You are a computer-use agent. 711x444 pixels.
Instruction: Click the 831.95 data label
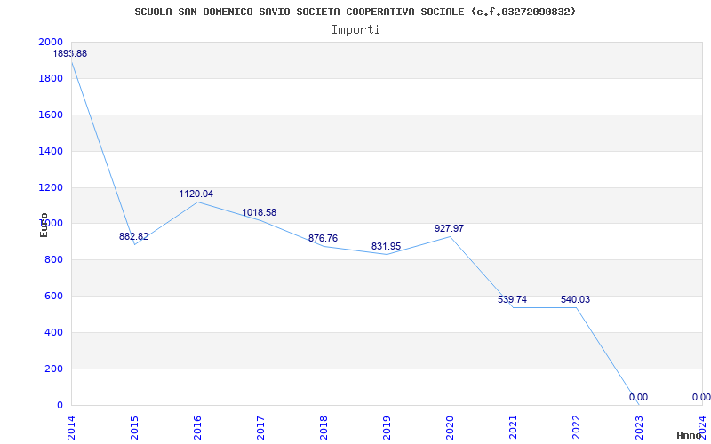(x=386, y=247)
